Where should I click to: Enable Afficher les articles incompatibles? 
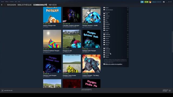[x=104, y=64]
